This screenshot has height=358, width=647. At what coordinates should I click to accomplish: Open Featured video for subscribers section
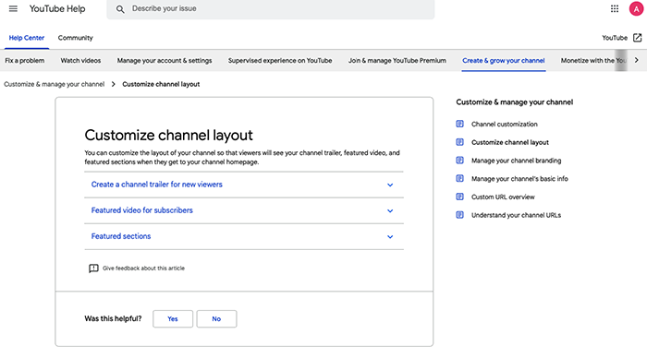142,210
